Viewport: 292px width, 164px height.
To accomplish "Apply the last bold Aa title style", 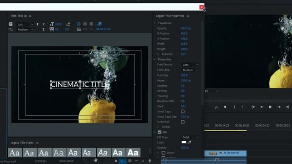I will click(x=133, y=153).
